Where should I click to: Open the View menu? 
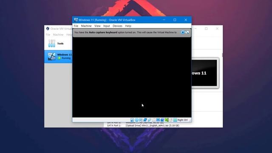point(97,26)
